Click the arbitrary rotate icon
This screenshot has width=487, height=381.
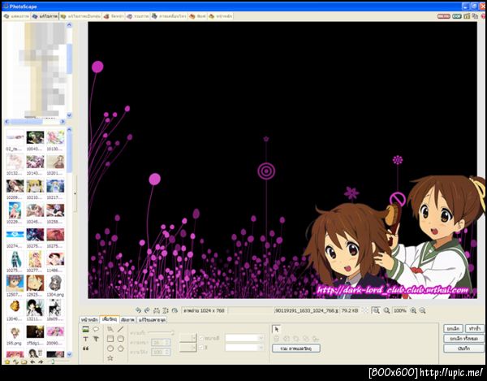175,310
